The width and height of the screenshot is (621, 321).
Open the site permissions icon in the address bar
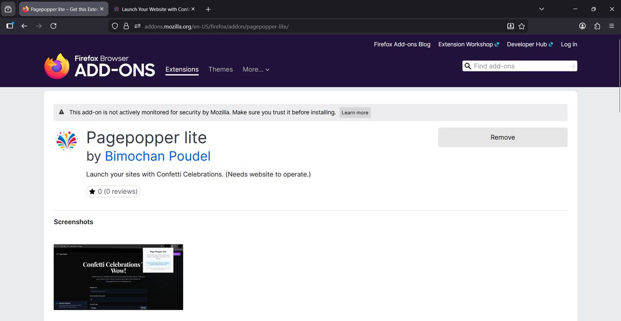point(137,26)
